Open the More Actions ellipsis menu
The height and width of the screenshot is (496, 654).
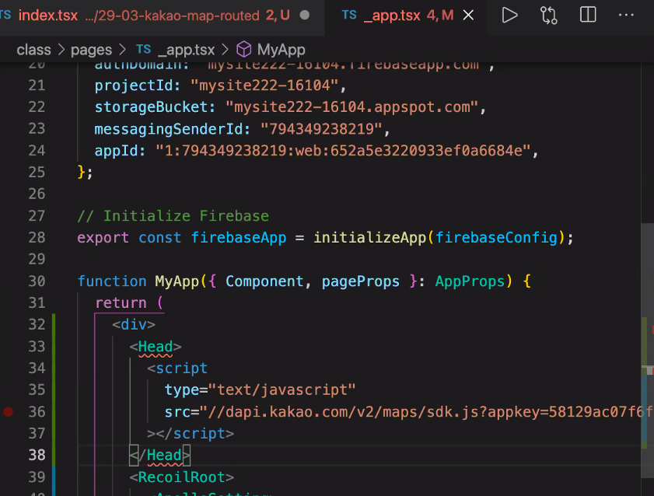tap(626, 15)
